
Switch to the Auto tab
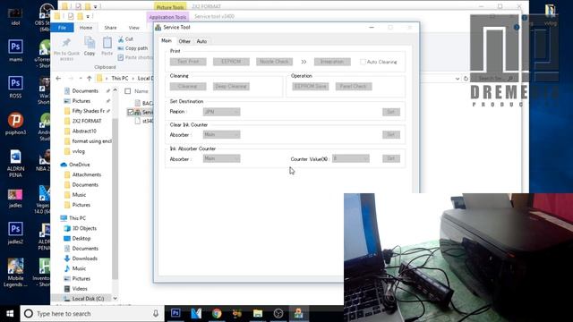tap(201, 41)
